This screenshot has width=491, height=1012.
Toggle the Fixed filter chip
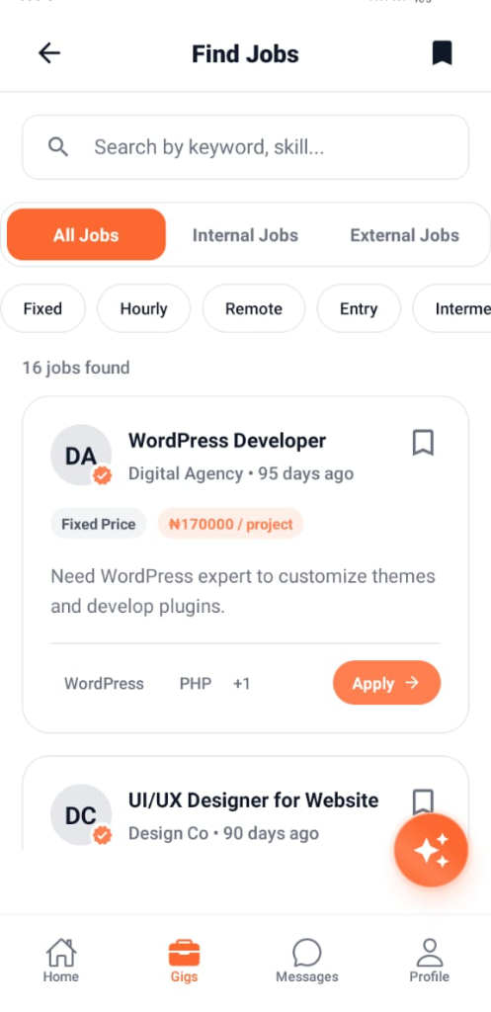point(42,308)
